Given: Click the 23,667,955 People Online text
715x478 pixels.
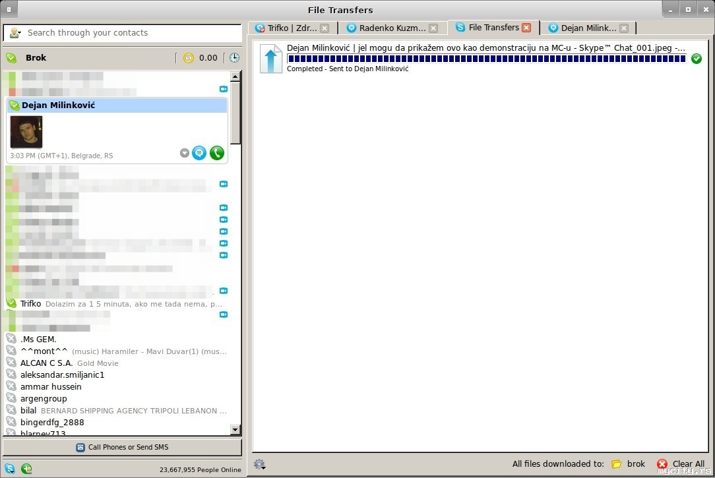Looking at the screenshot, I should click(x=200, y=470).
